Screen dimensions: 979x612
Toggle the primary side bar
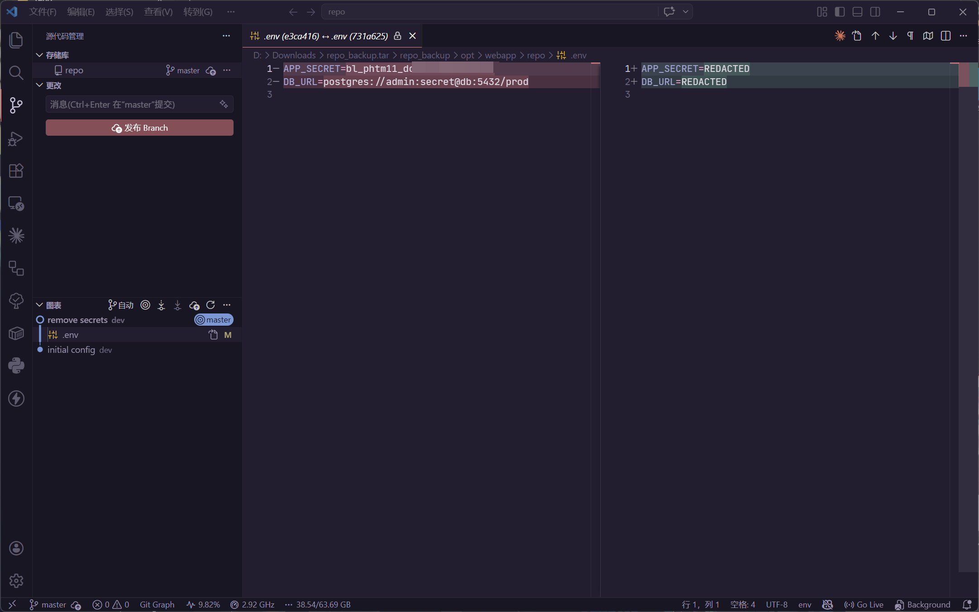pyautogui.click(x=840, y=12)
